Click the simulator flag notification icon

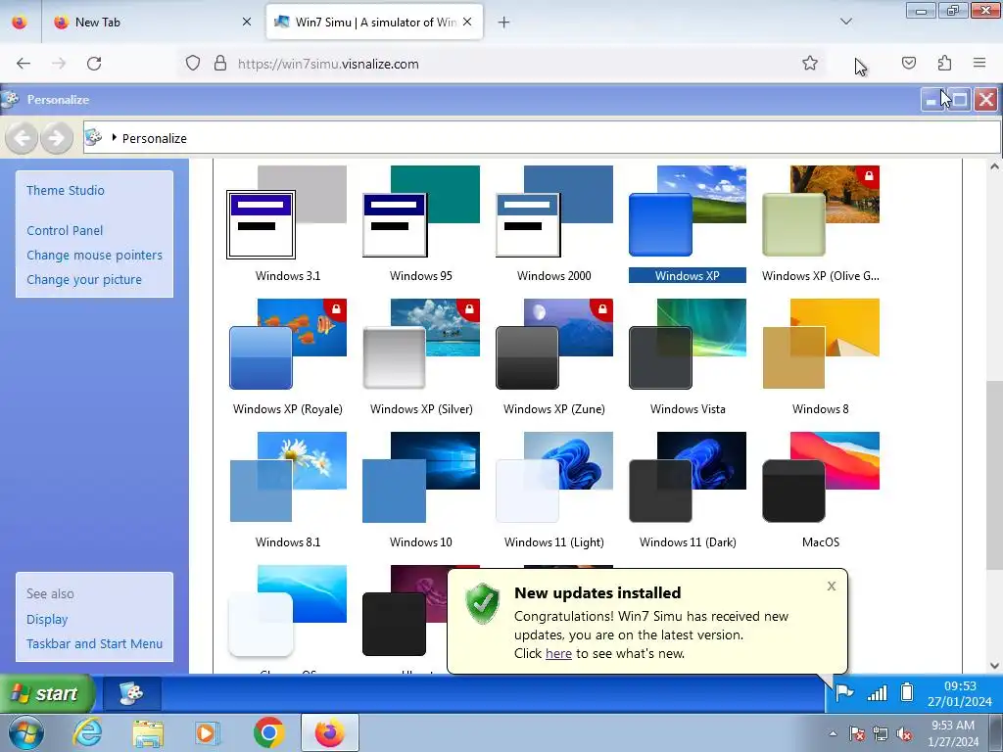844,692
